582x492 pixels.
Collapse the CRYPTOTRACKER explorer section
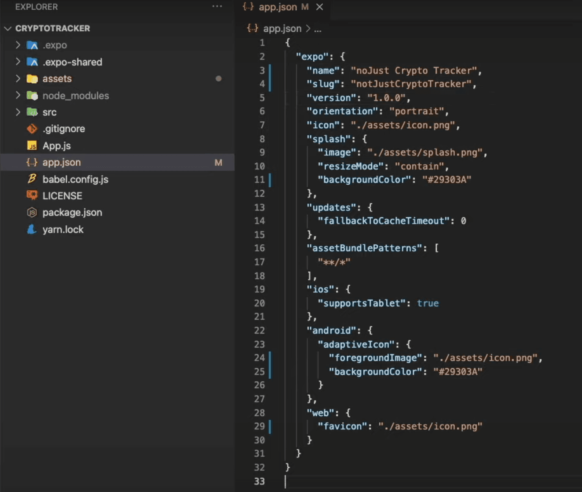pos(8,28)
